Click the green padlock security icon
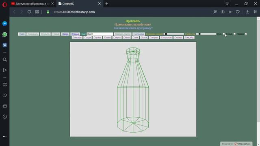Screen dimensions: 260x146 tap(48, 12)
